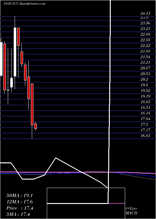
Task: Click the 21.88 price axis label
Action: [x=145, y=51]
